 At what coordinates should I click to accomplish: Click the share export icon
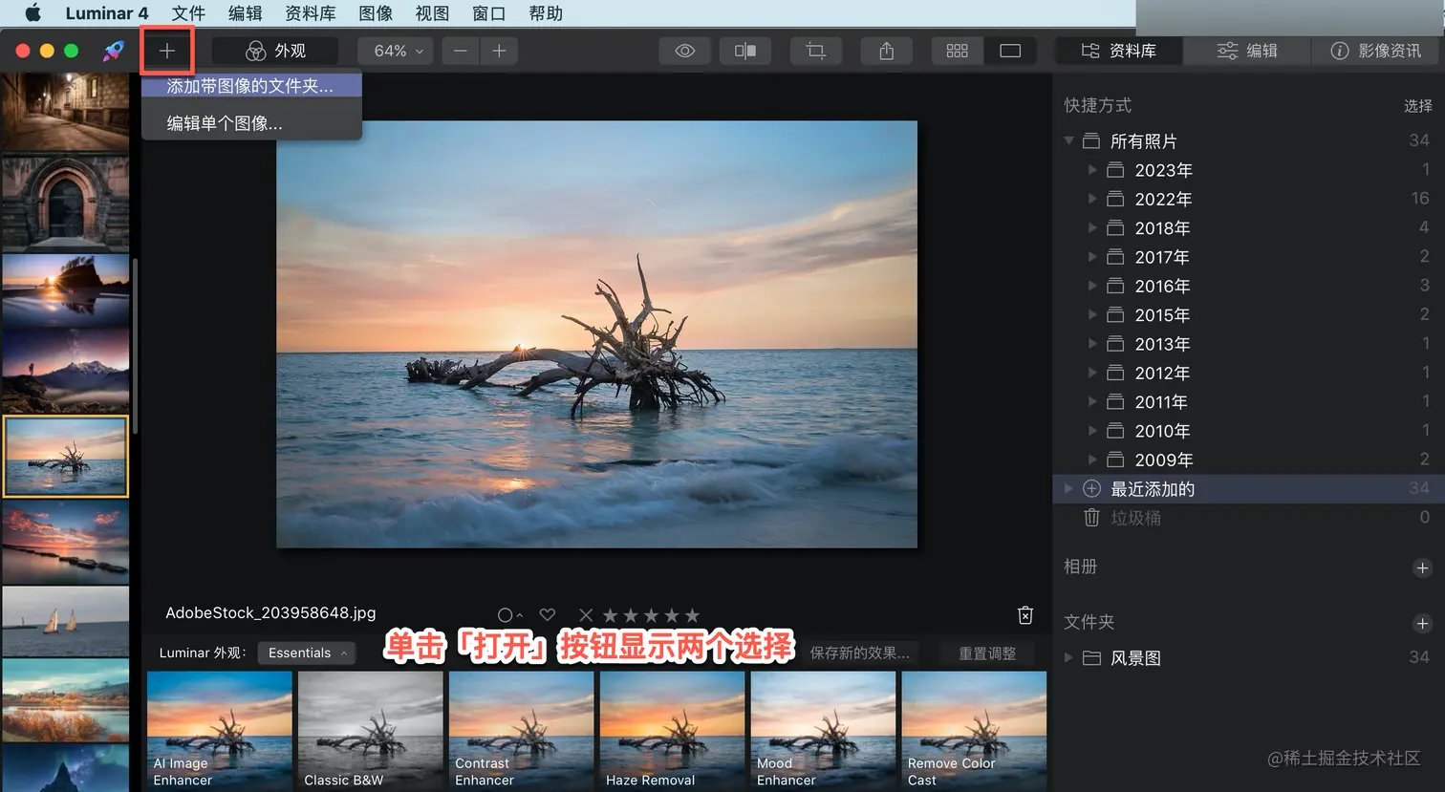click(887, 51)
